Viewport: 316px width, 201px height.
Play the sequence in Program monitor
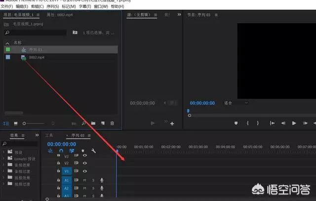[x=294, y=123]
